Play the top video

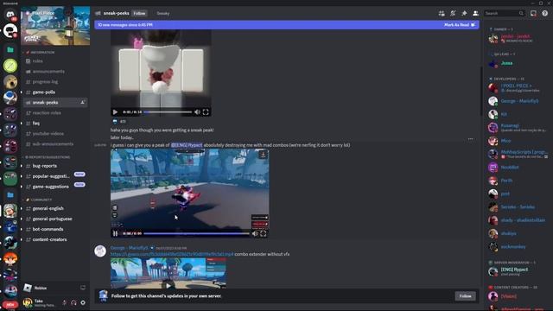pyautogui.click(x=115, y=112)
